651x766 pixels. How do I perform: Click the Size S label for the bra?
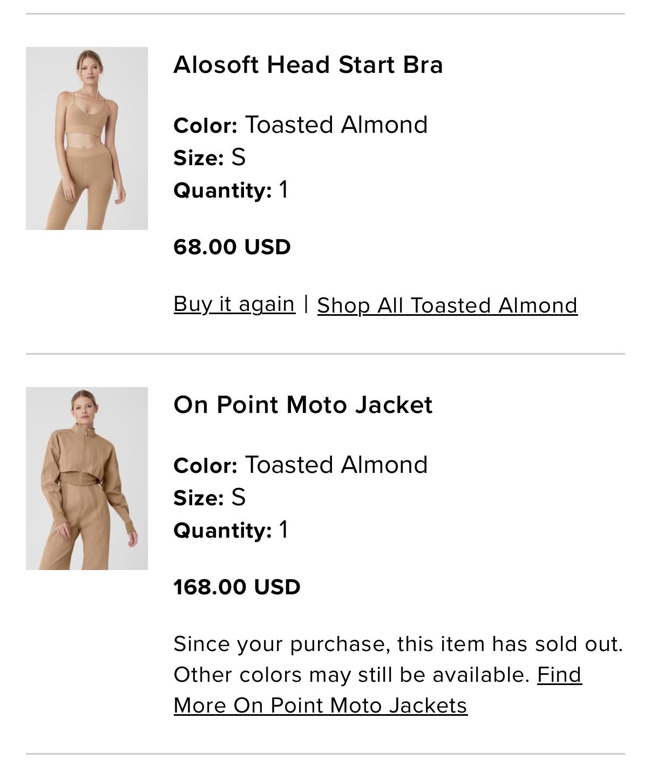(x=208, y=158)
